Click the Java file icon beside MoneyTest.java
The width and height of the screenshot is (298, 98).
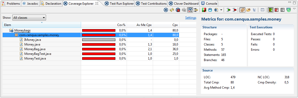[x=21, y=58]
